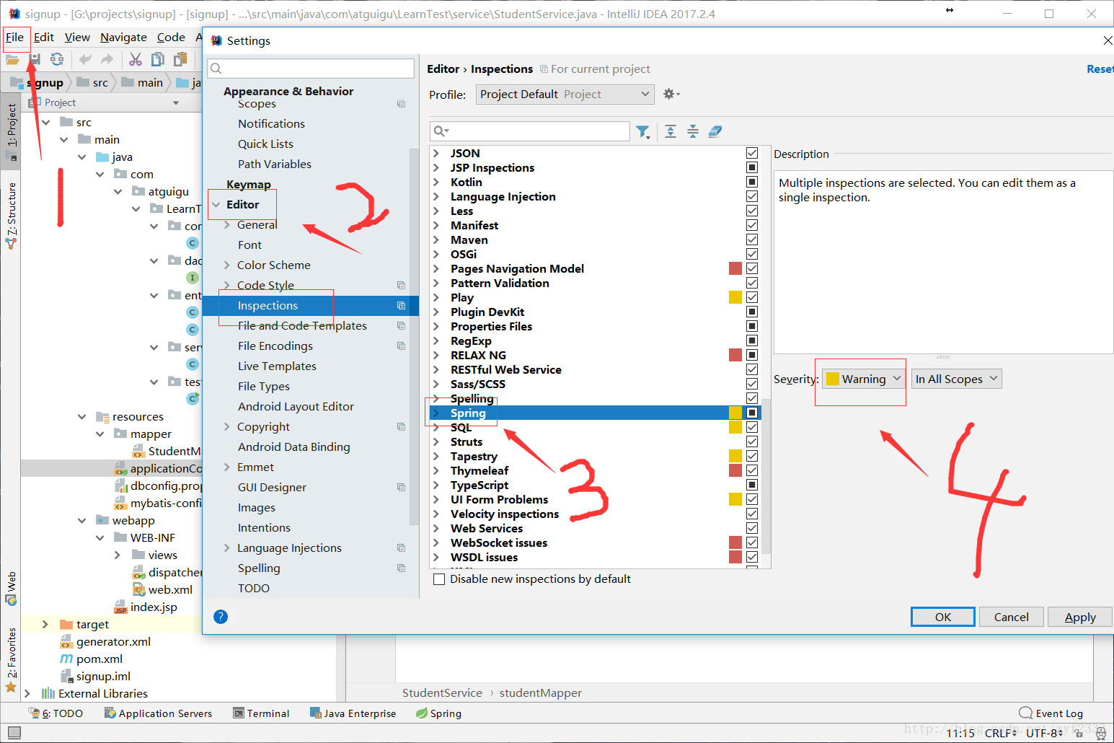Image resolution: width=1114 pixels, height=743 pixels.
Task: Open the Z: Structure side panel
Action: pyautogui.click(x=11, y=215)
